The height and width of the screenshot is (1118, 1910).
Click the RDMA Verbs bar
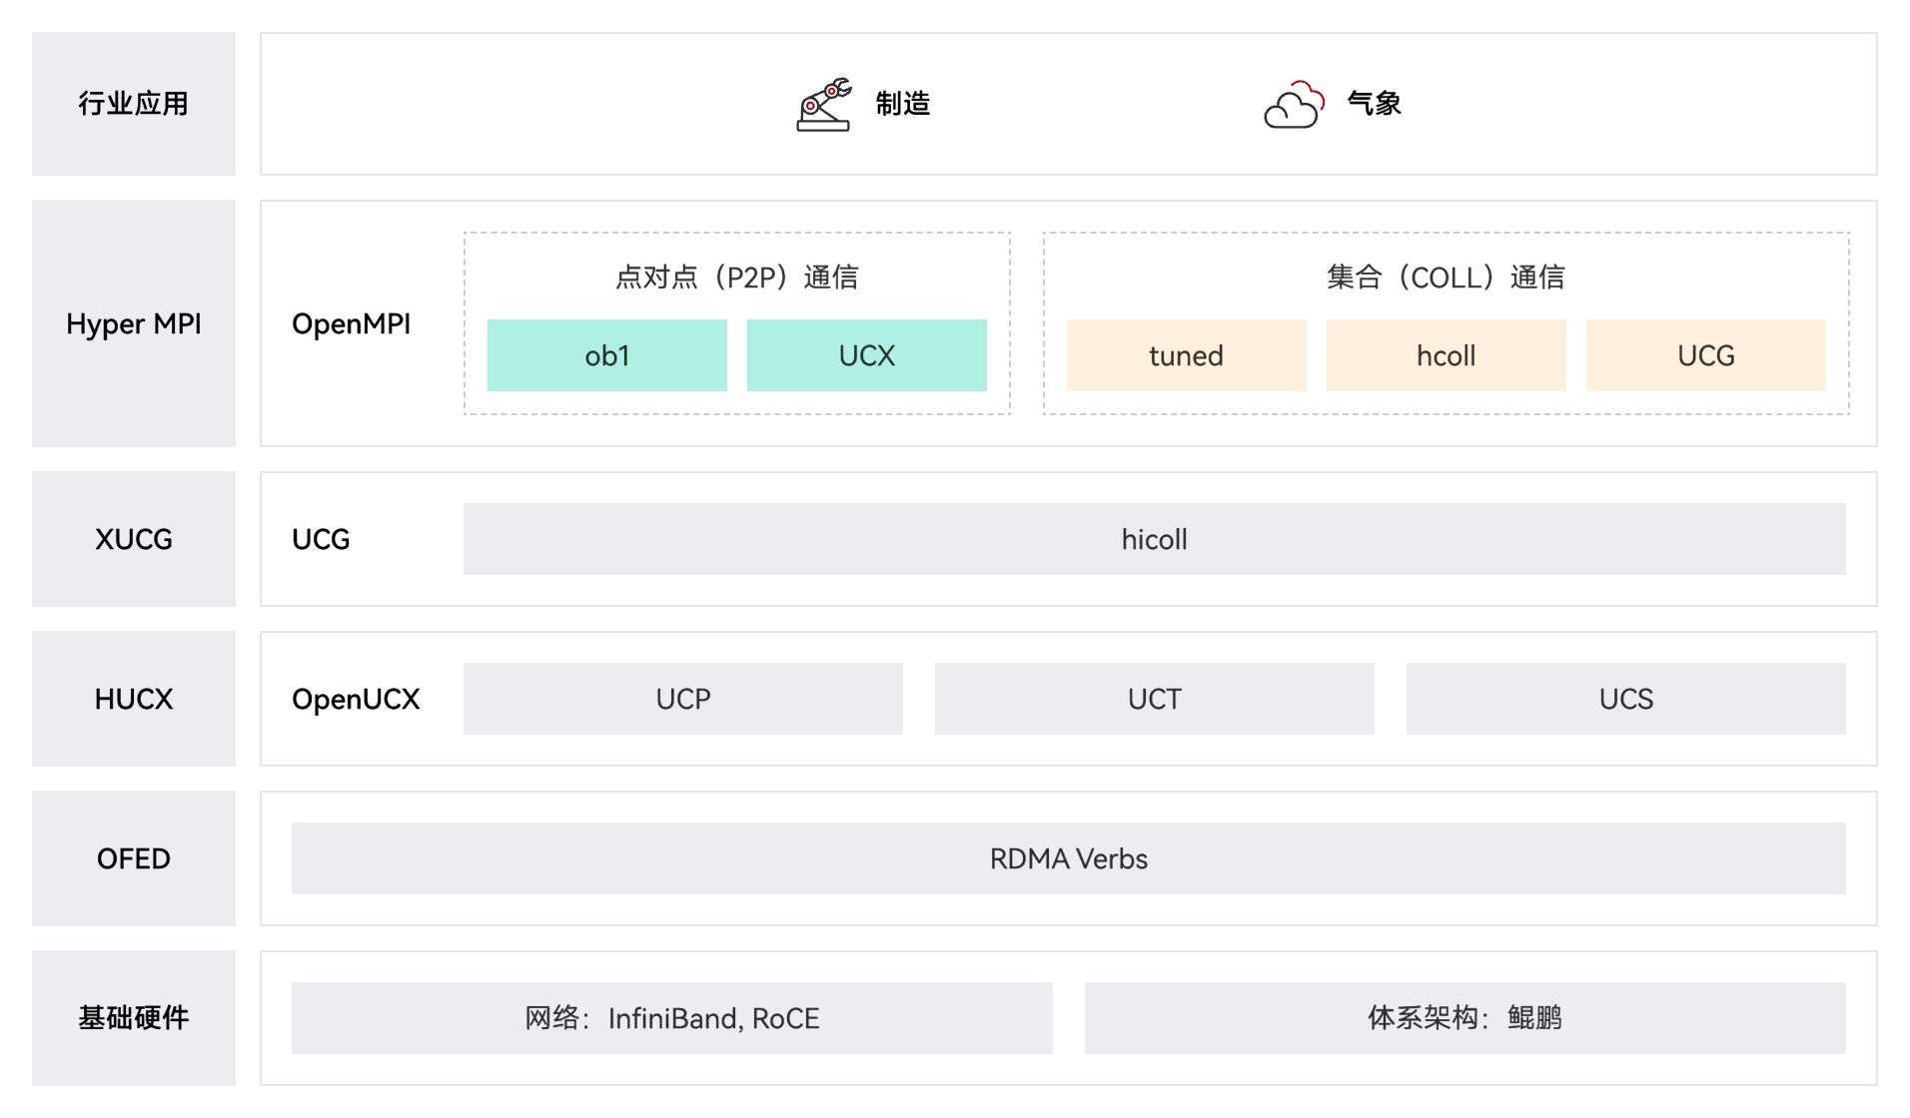coord(1069,858)
